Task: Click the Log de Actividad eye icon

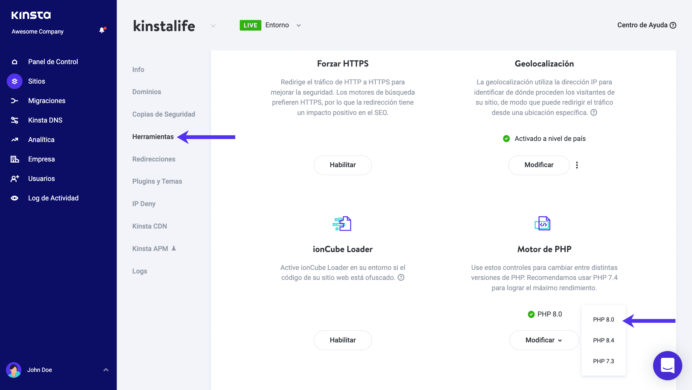Action: (x=15, y=198)
